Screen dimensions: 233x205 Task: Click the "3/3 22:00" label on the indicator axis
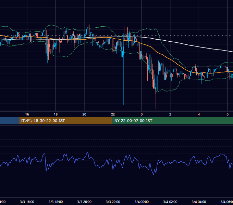pyautogui.click(x=113, y=202)
